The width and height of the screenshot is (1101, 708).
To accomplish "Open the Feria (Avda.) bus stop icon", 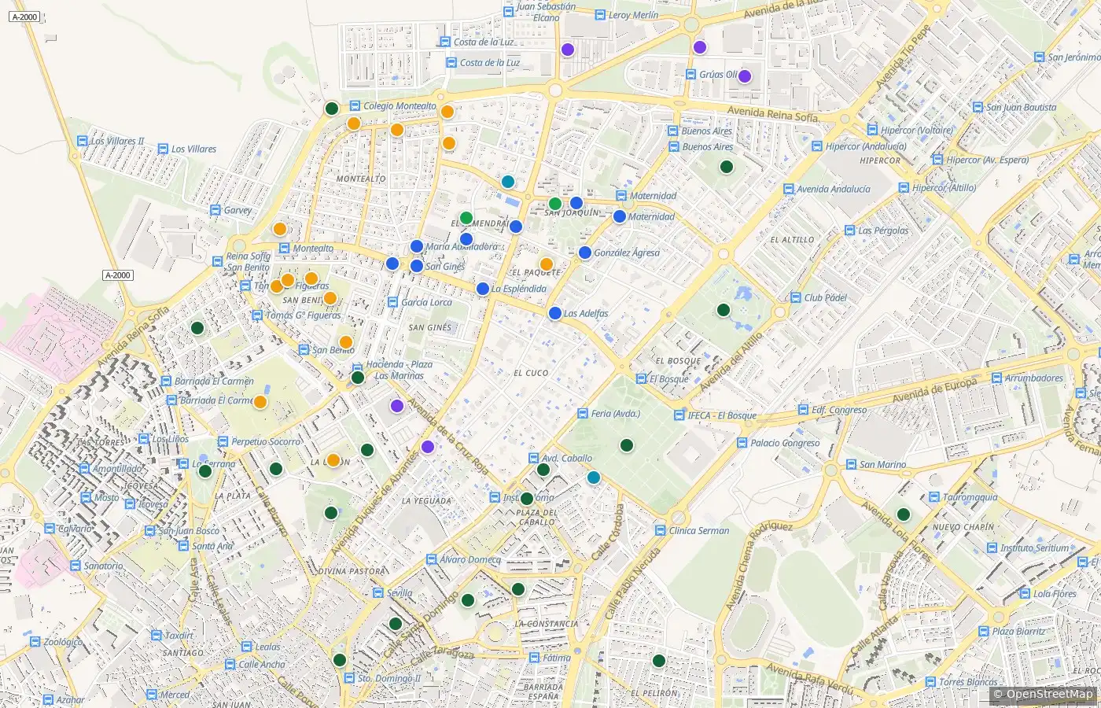I will click(583, 414).
